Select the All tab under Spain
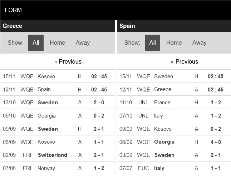 click(152, 43)
